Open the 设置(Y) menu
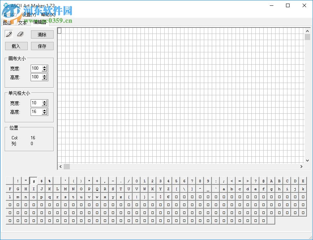Viewport: 313px width, 240px height. tap(28, 14)
